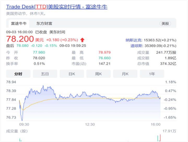Select the 周K chart tab
Screen dimensions: 188x142
click(x=98, y=74)
